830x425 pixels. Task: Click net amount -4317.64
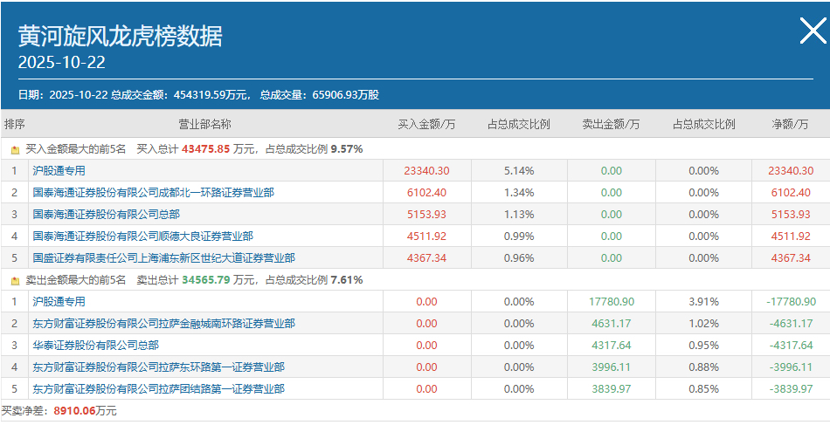[791, 346]
